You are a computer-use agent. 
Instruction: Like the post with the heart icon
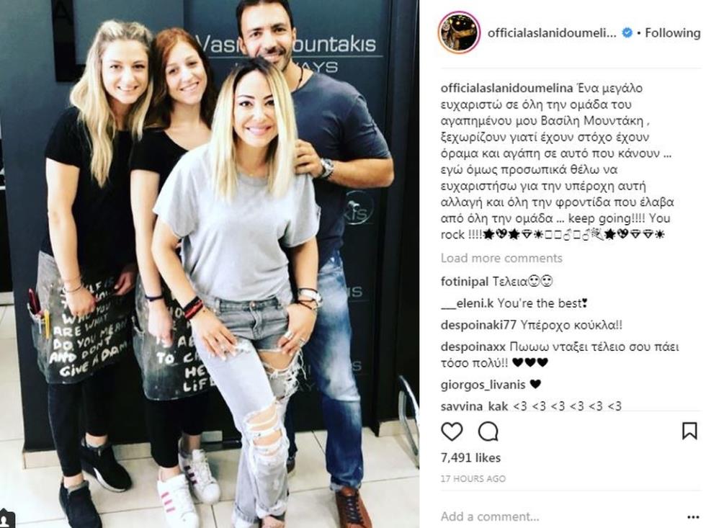click(452, 431)
